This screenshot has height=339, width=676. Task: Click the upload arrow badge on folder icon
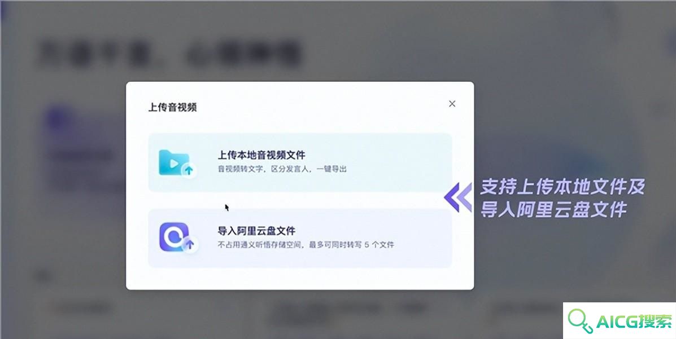189,170
